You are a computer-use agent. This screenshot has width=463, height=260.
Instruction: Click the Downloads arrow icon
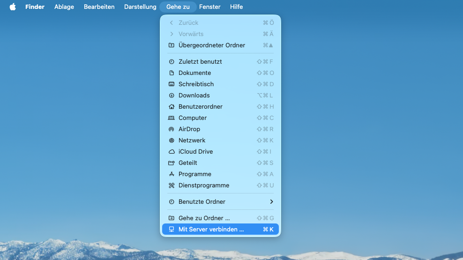171,96
